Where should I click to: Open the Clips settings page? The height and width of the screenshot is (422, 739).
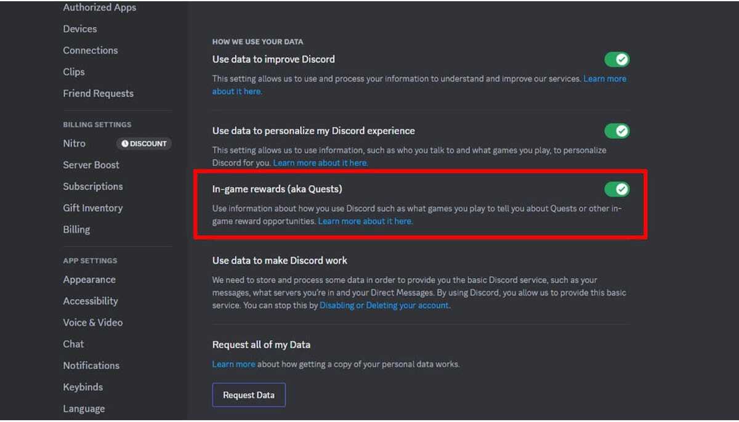[74, 72]
